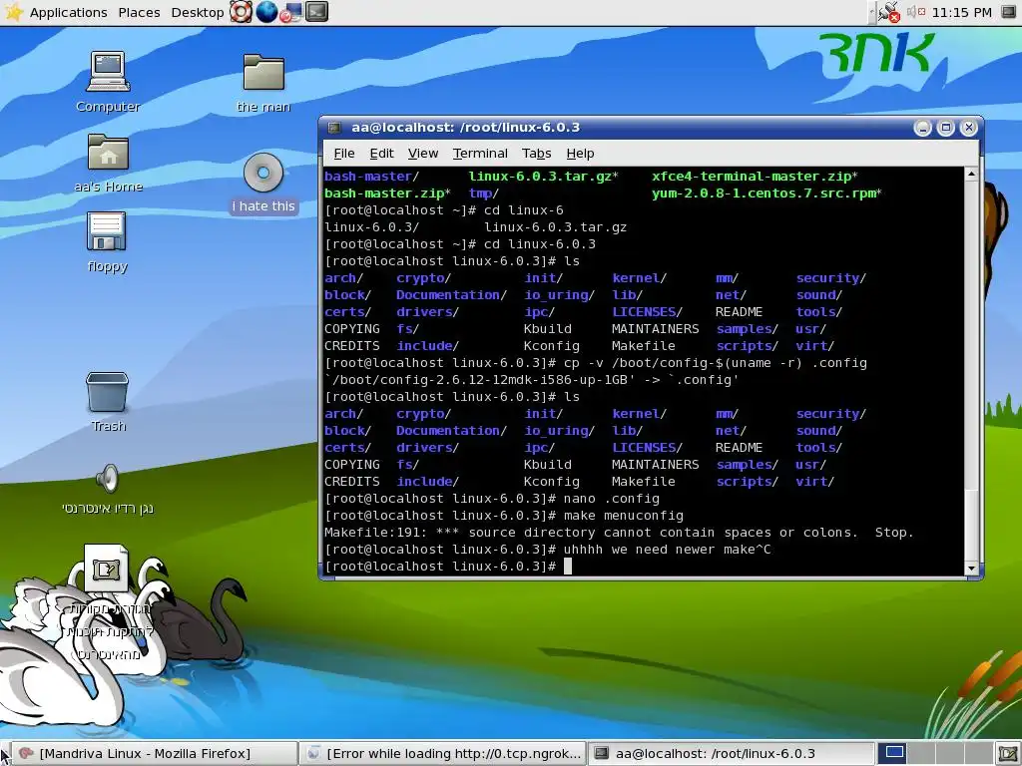Click the 'make menuconfig' command line
This screenshot has height=766, width=1022.
click(504, 516)
